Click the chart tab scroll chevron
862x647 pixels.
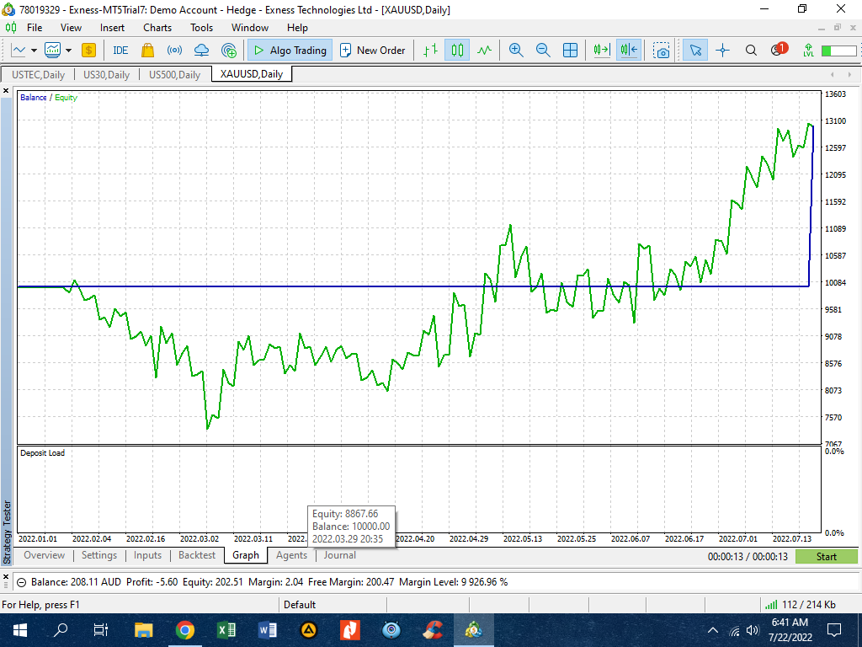[x=833, y=74]
